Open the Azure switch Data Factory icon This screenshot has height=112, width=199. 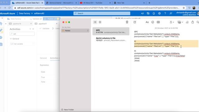tap(148, 13)
